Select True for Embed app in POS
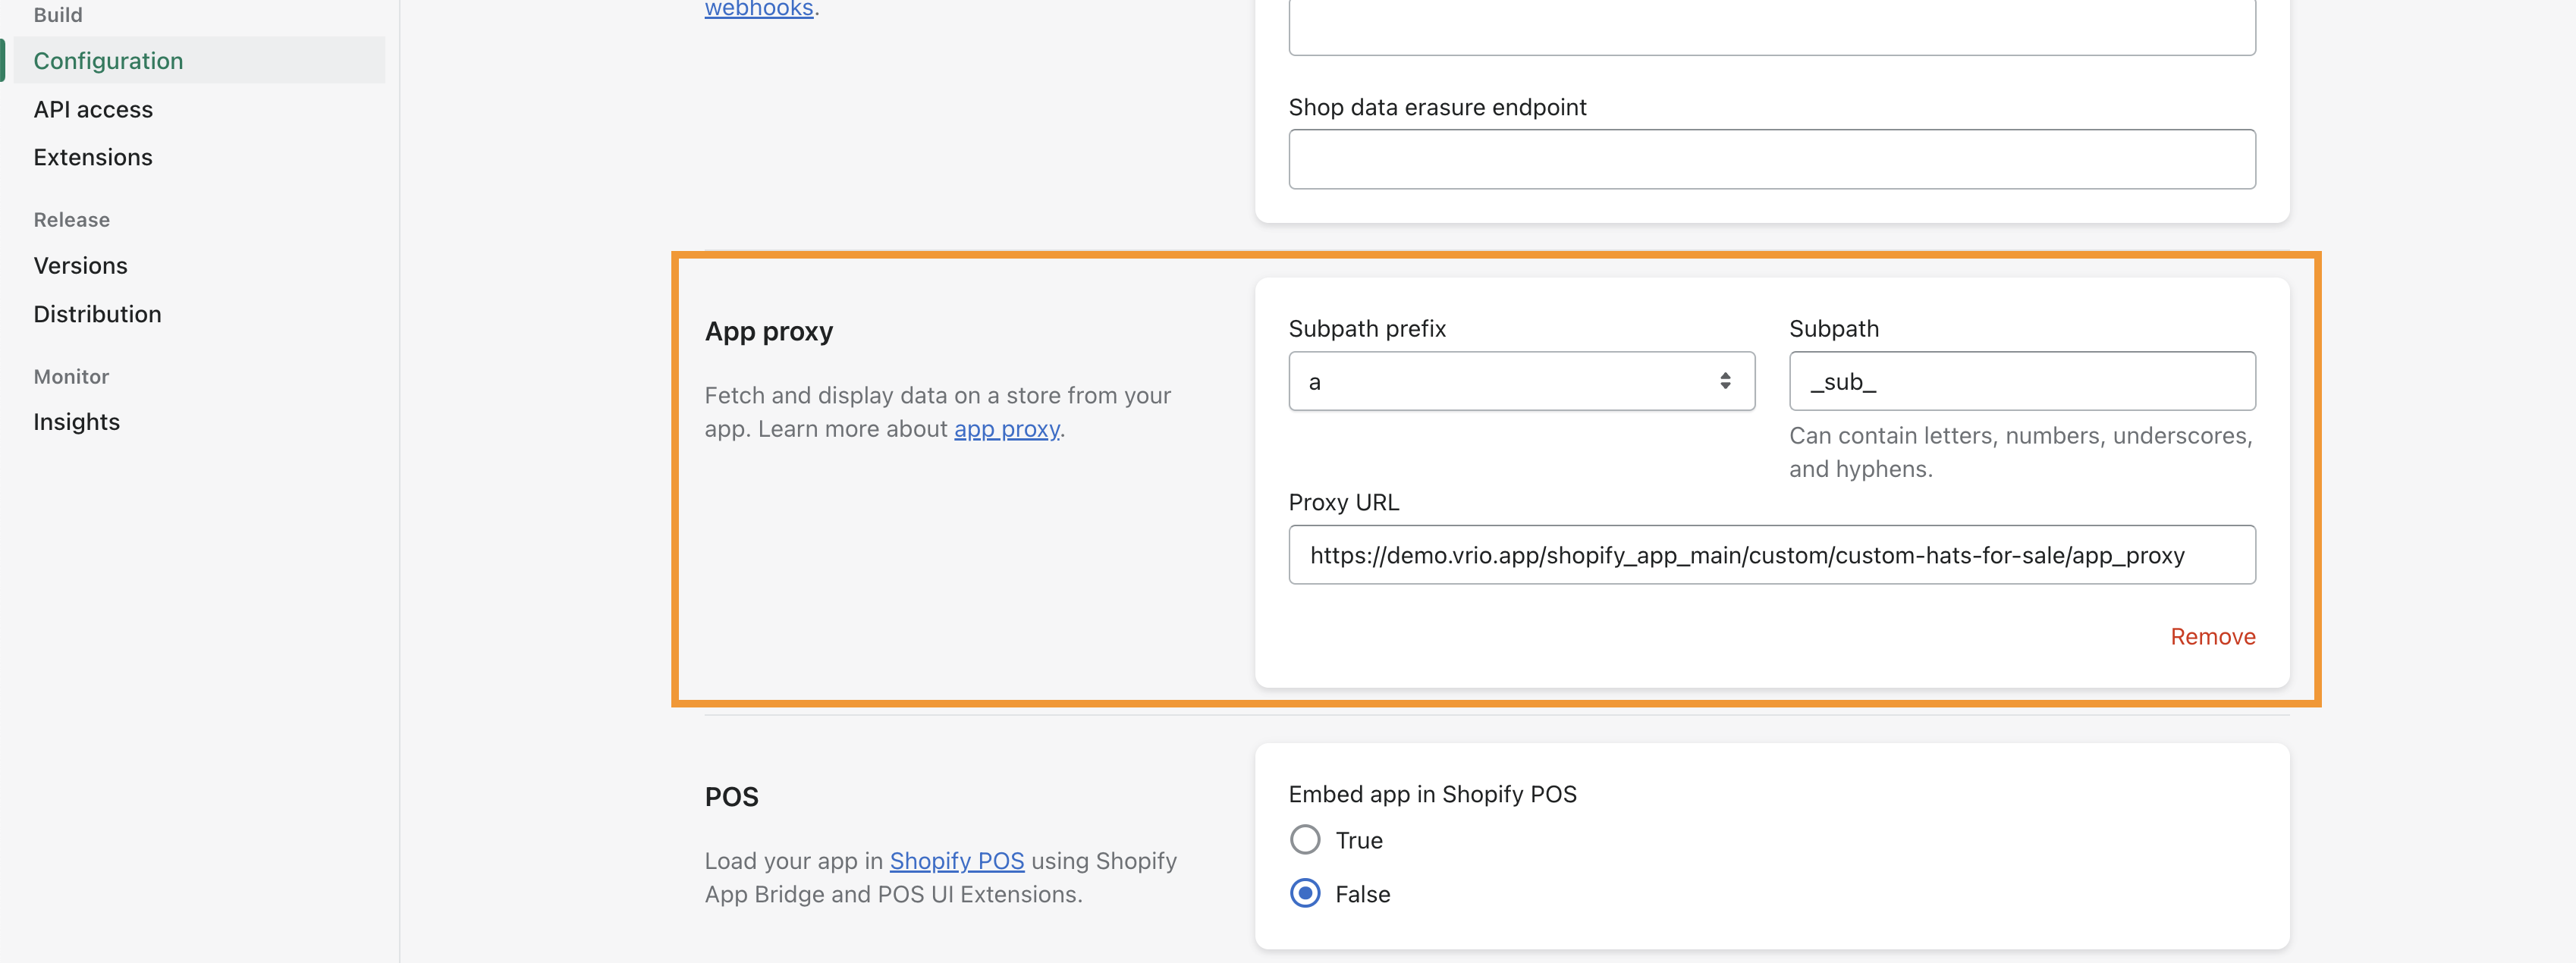2576x963 pixels. (x=1304, y=840)
